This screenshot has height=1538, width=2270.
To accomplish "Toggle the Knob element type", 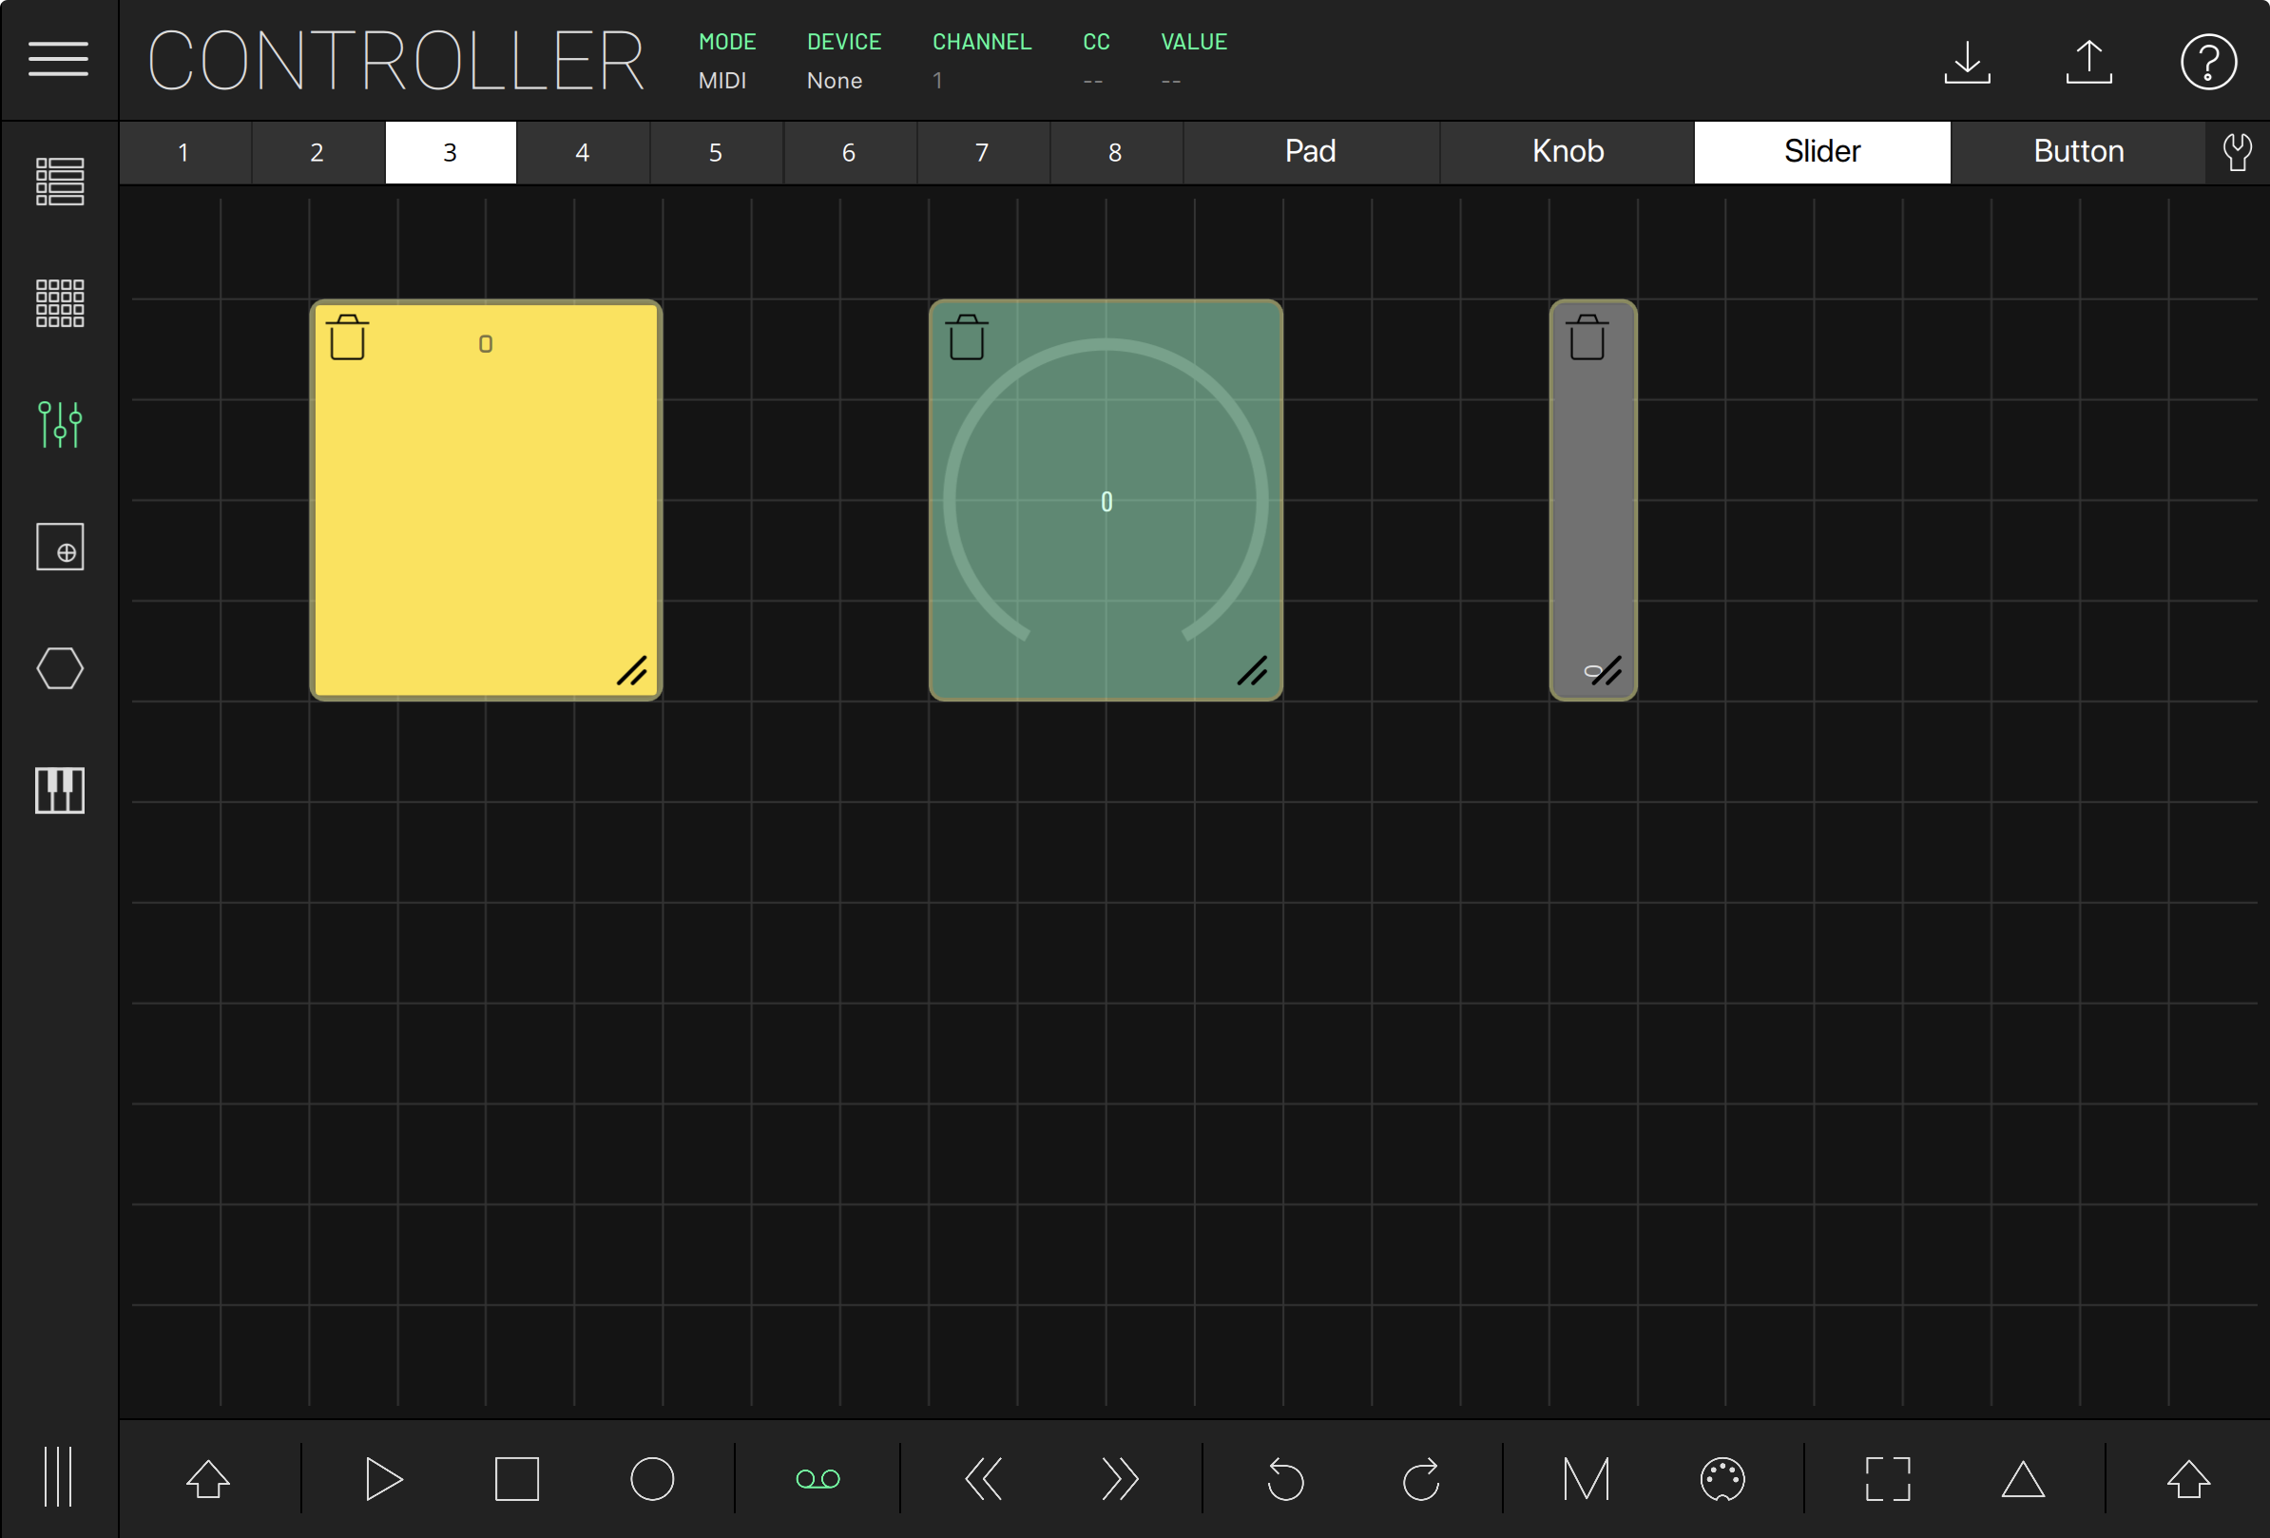I will tap(1567, 151).
